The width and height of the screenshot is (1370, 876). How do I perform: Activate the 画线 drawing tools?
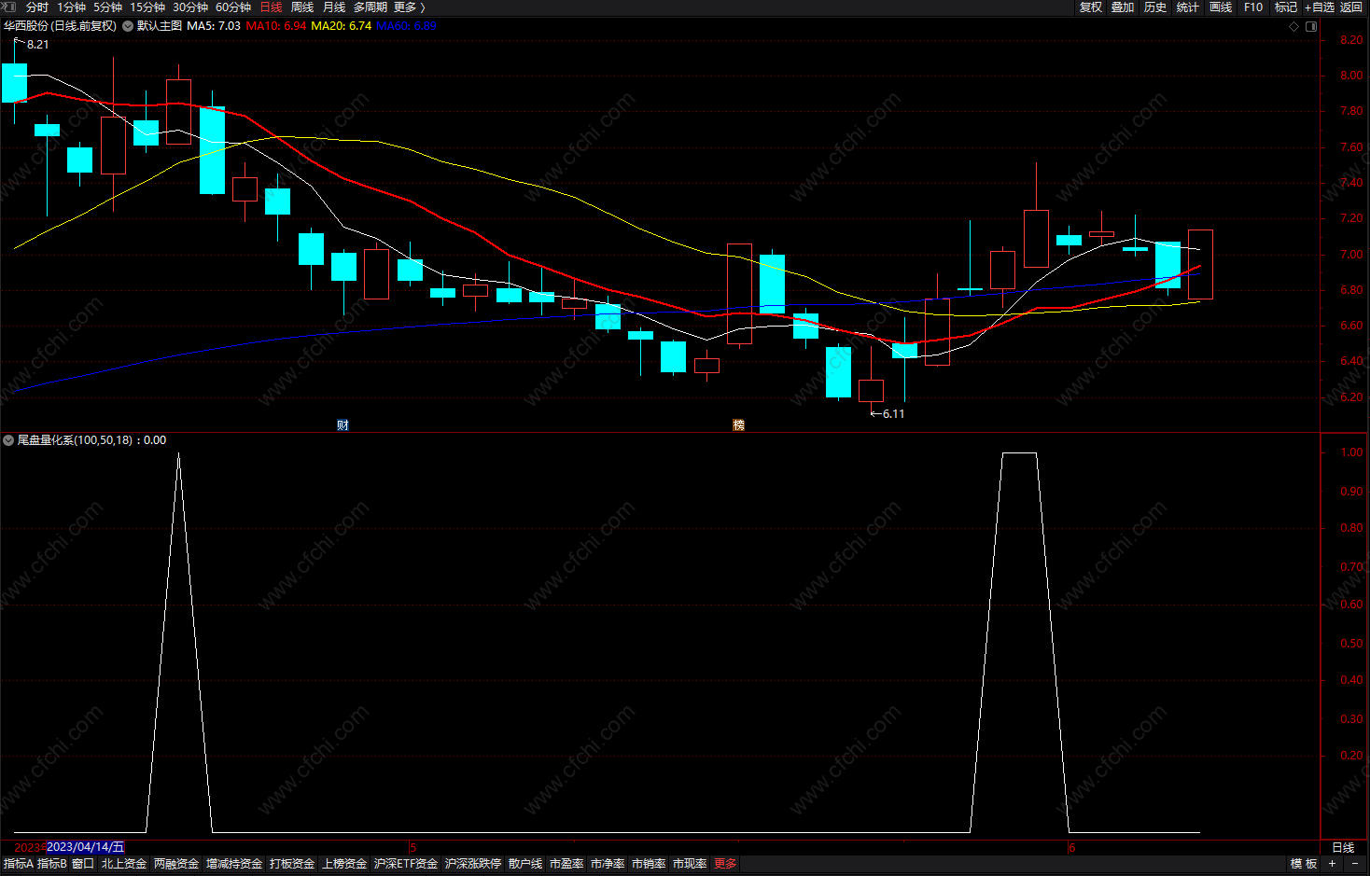(x=1221, y=7)
